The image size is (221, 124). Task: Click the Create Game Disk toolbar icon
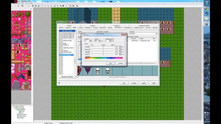pyautogui.click(x=22, y=6)
